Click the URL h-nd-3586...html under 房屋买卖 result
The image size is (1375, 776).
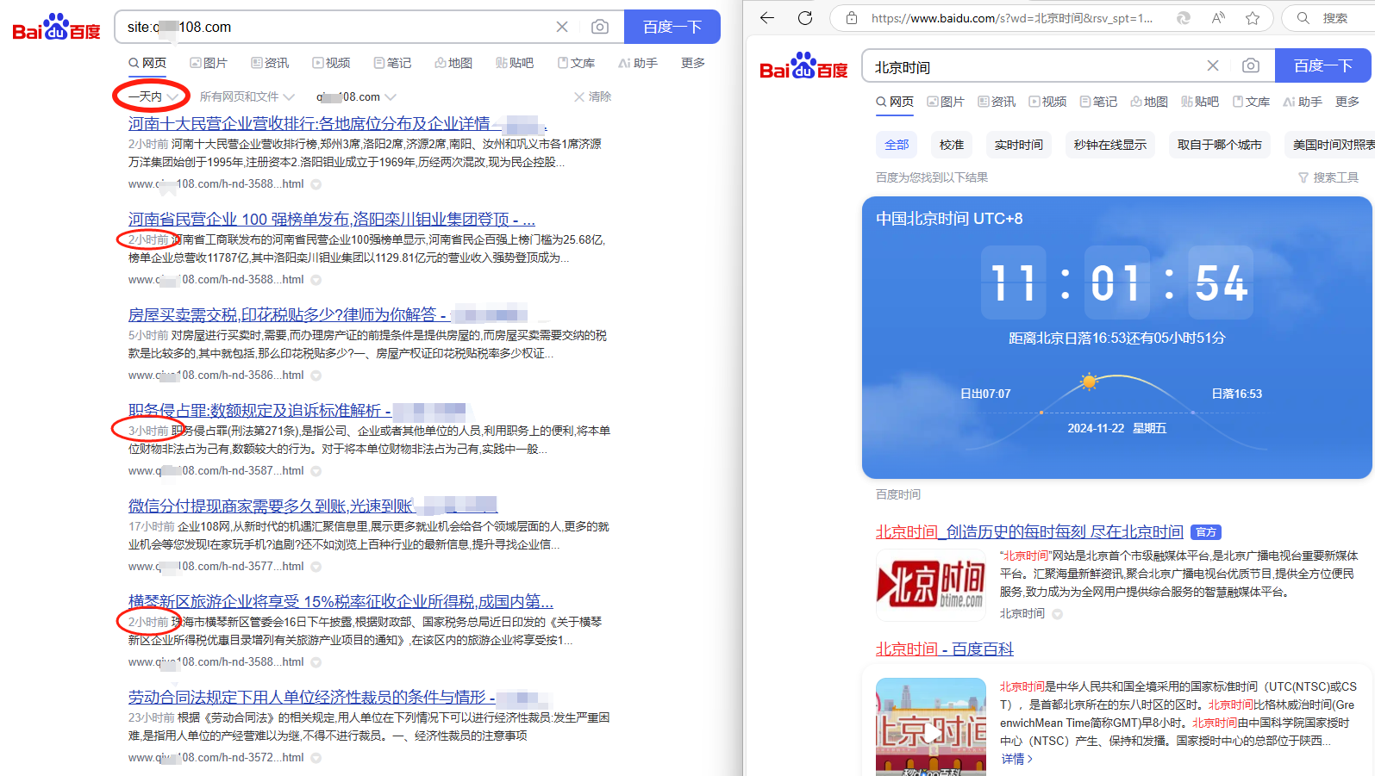tap(216, 376)
